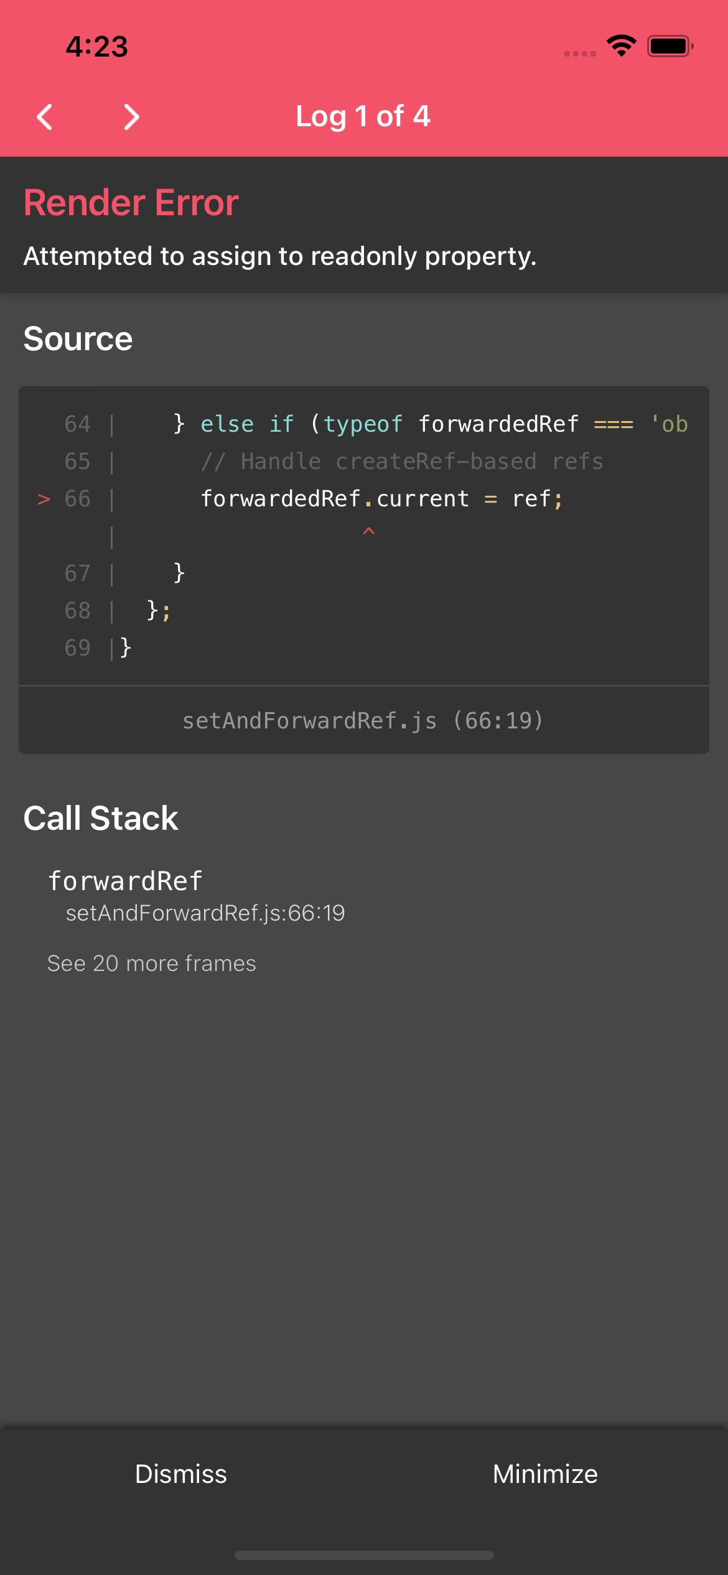Dismiss the error log
The image size is (728, 1575).
tap(181, 1474)
